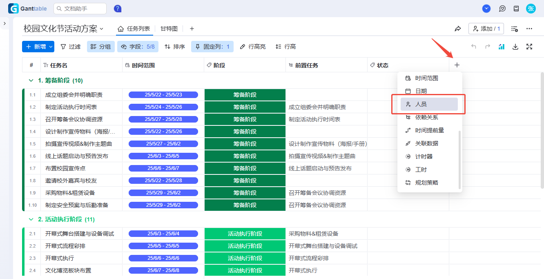Collapse group 2. 活动执行阶段

pyautogui.click(x=31, y=219)
